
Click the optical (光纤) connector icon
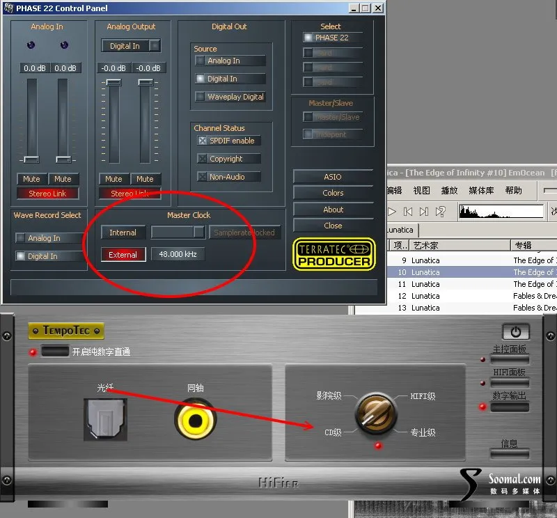(106, 419)
